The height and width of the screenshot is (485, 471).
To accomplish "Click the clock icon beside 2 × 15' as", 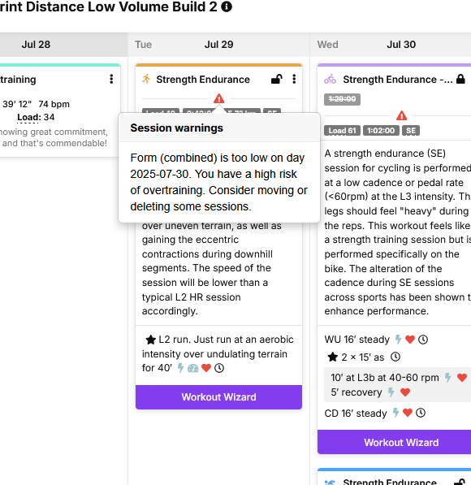I will point(395,357).
